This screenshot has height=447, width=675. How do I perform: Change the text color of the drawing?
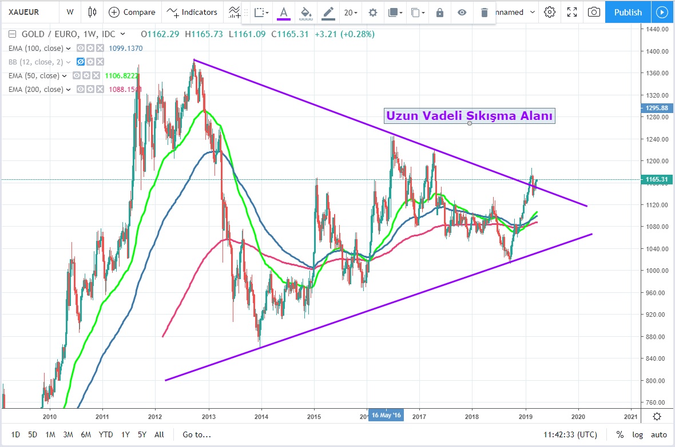[283, 13]
